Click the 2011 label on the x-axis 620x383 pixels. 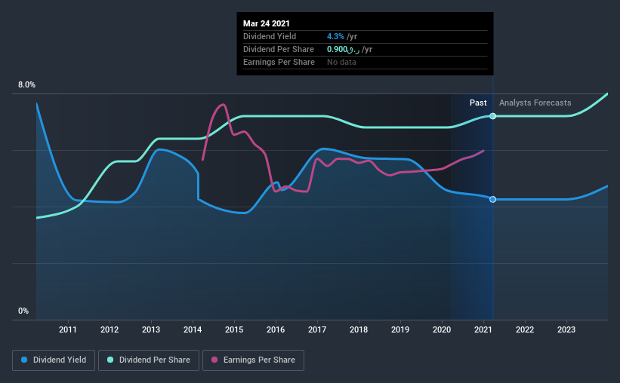click(x=68, y=329)
